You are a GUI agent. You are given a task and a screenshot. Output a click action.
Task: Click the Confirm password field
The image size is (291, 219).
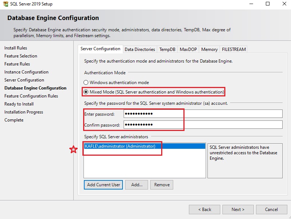(203, 124)
